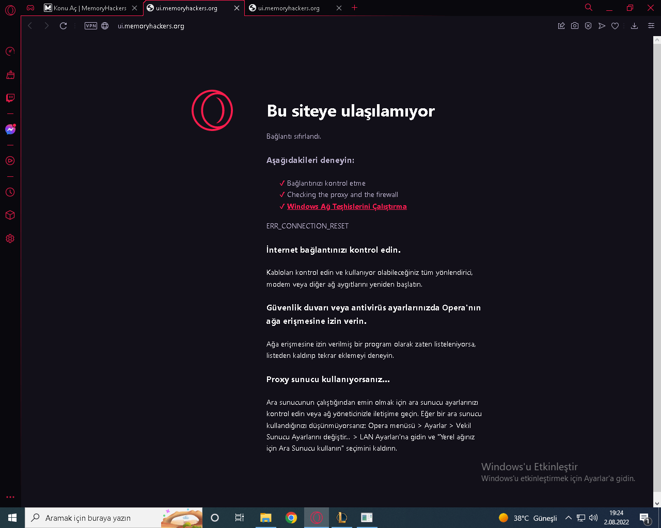
Task: Open Windows Start menu
Action: 12,518
